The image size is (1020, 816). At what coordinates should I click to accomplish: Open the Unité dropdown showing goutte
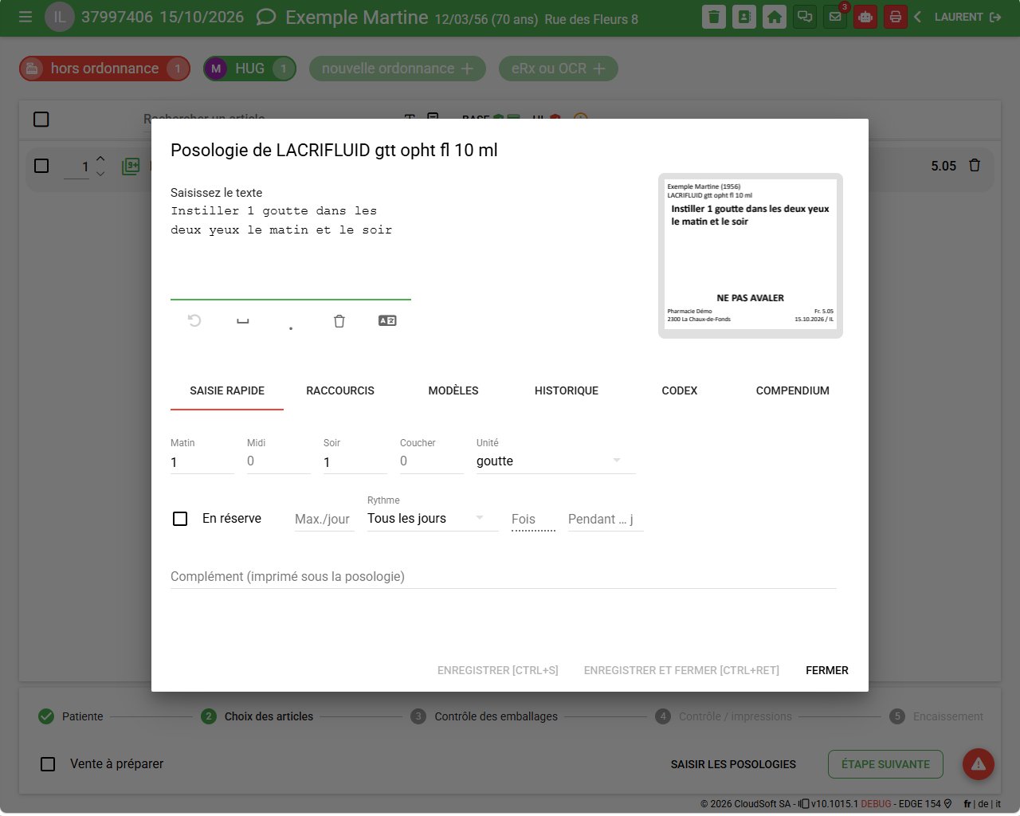coord(555,461)
